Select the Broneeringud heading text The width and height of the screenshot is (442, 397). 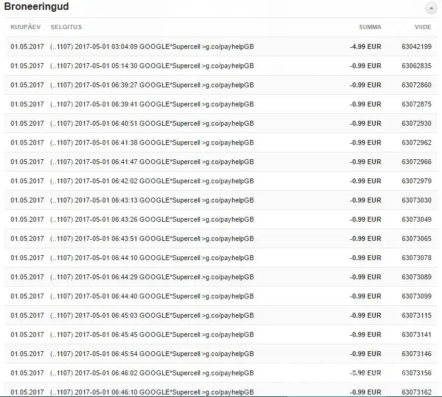tap(37, 6)
